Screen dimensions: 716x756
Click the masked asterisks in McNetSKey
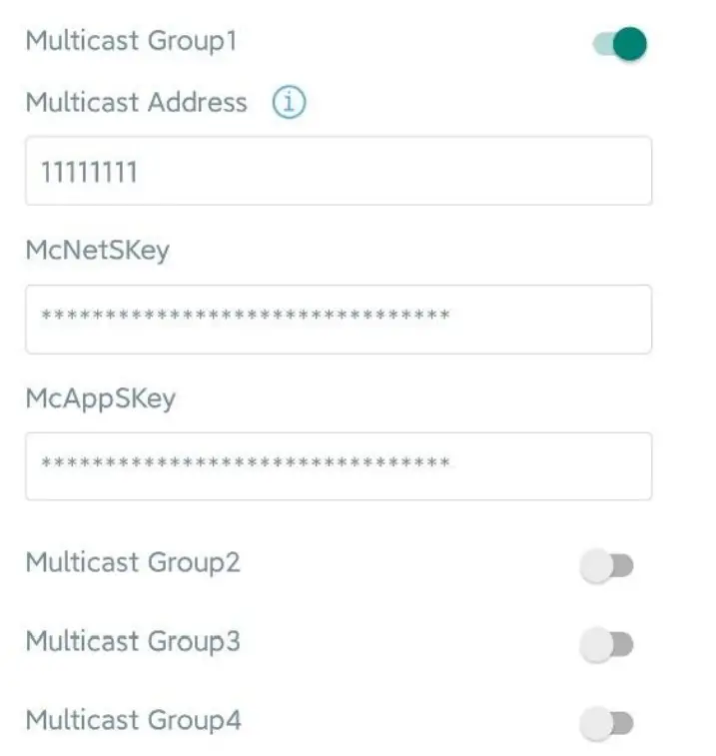pos(245,318)
